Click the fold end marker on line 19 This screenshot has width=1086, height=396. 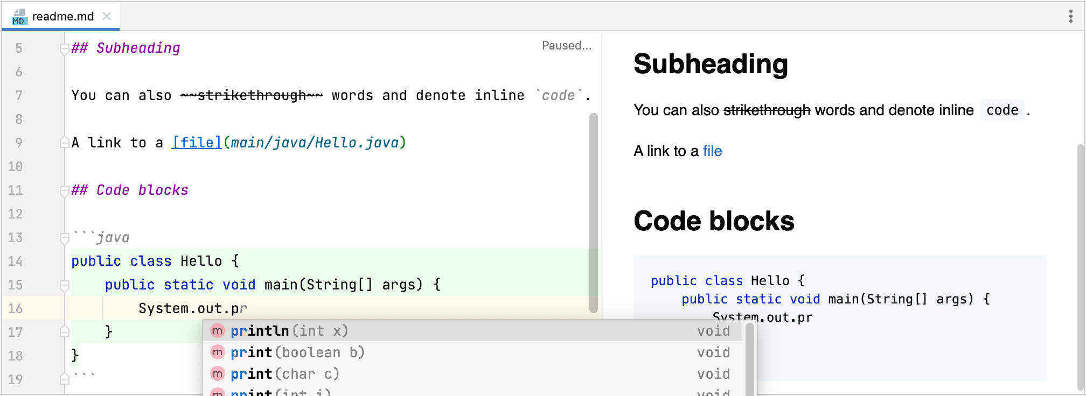pos(64,379)
